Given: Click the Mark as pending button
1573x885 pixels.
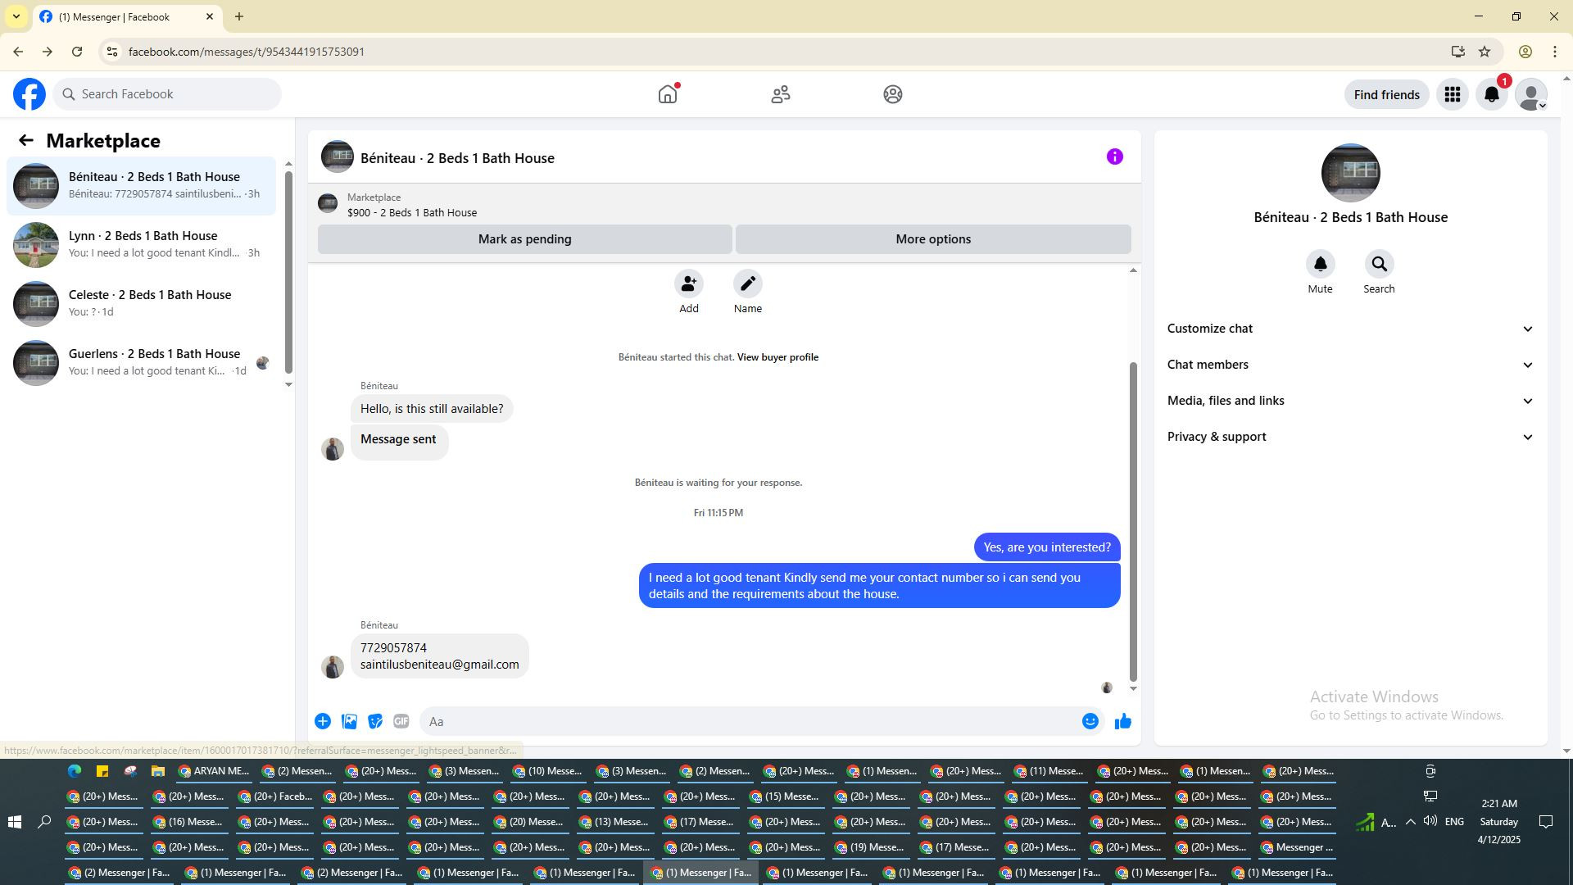Looking at the screenshot, I should tap(525, 239).
